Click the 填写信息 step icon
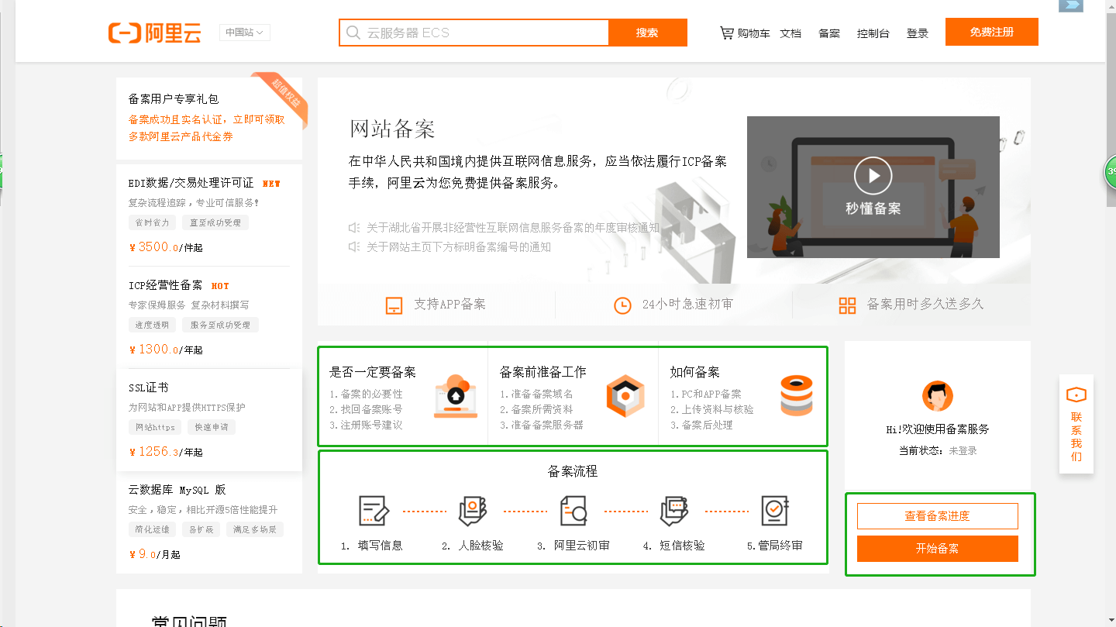 (374, 511)
